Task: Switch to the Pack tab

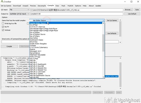Action: tap(63, 6)
